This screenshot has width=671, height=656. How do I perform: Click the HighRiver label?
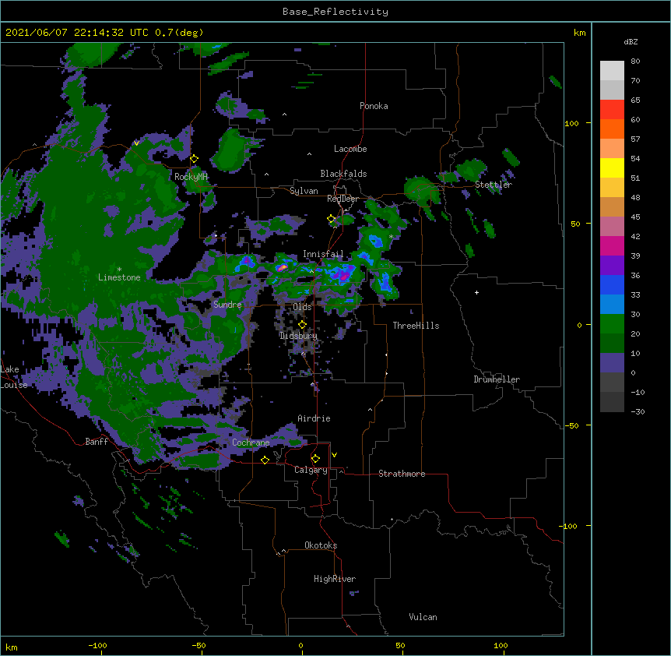click(x=335, y=579)
